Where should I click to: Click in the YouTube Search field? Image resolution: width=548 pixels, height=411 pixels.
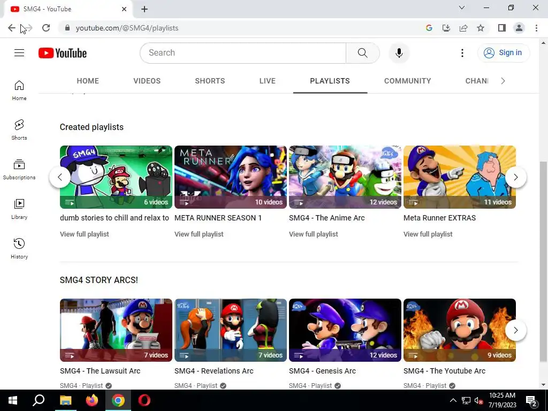(x=243, y=53)
